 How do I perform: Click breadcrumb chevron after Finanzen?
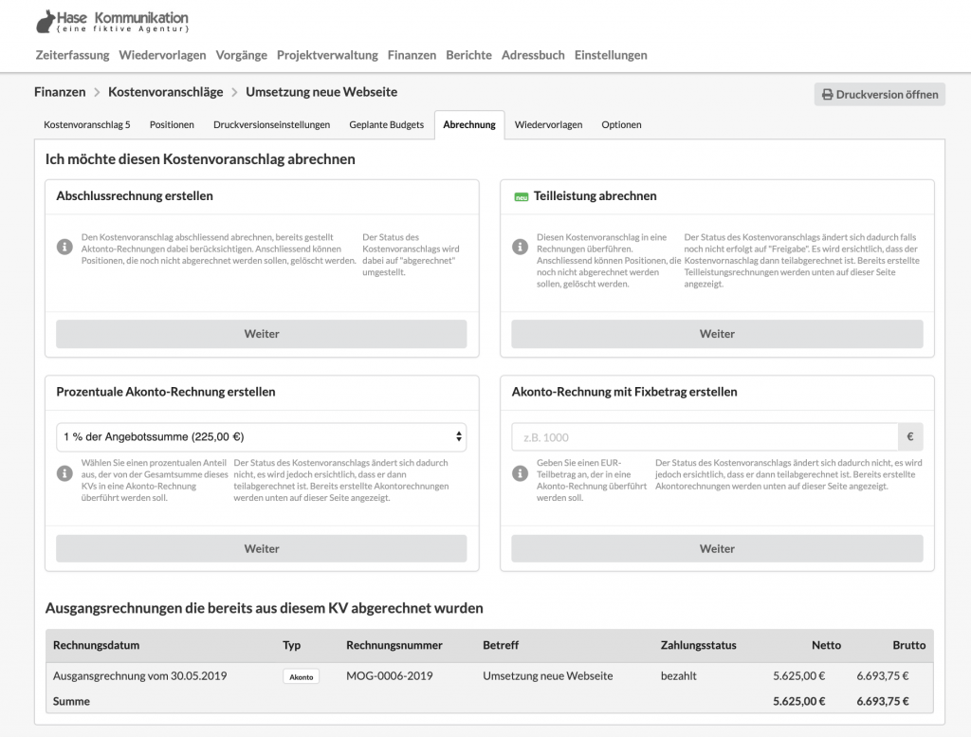point(97,92)
